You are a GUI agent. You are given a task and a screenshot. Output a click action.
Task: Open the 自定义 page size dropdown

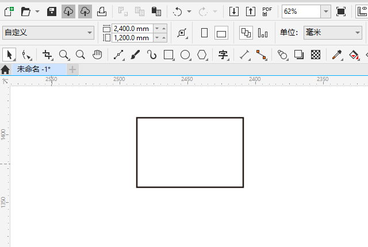point(48,33)
